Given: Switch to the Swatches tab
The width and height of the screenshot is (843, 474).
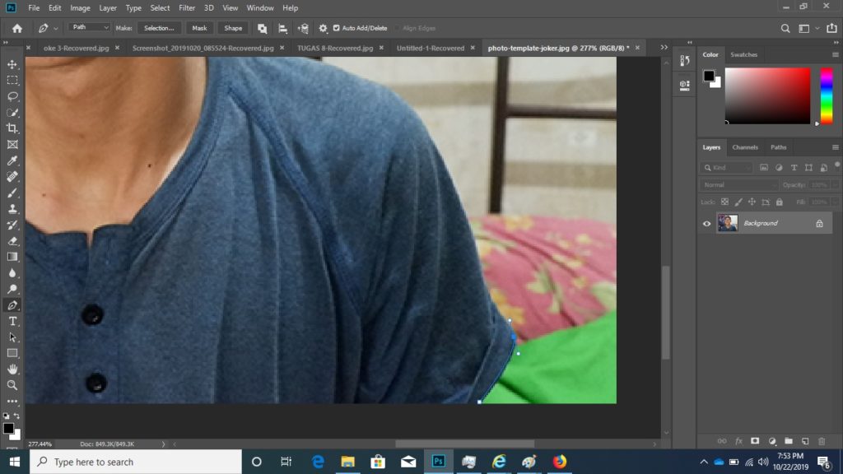Looking at the screenshot, I should pyautogui.click(x=743, y=55).
